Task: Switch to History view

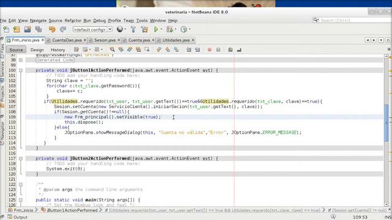Action: (58, 50)
